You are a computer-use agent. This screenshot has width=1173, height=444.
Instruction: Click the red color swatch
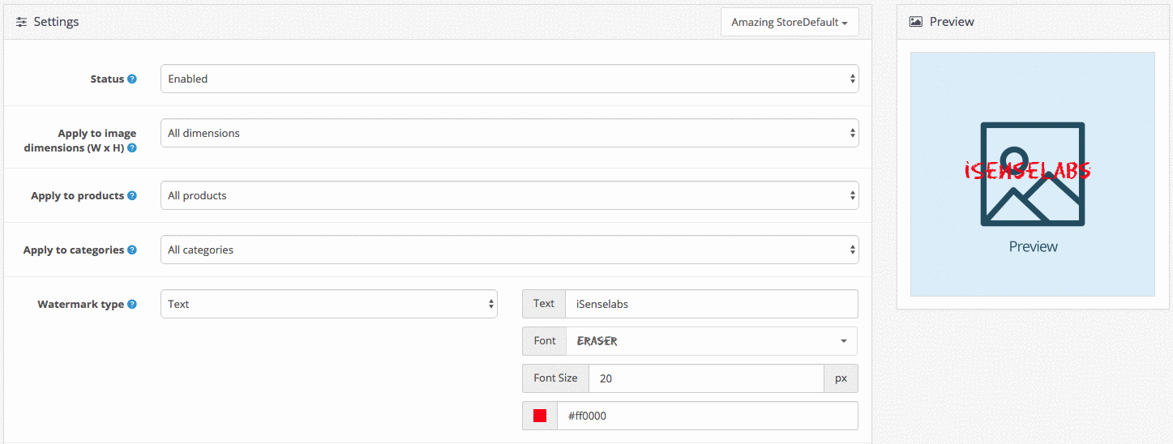tap(540, 416)
